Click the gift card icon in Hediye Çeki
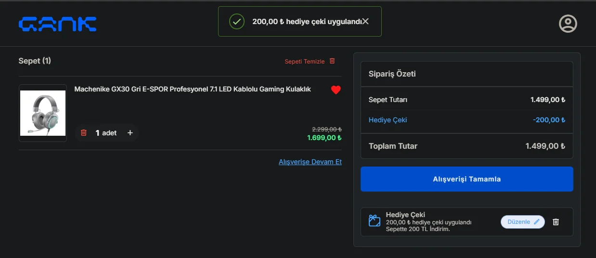 tap(375, 221)
